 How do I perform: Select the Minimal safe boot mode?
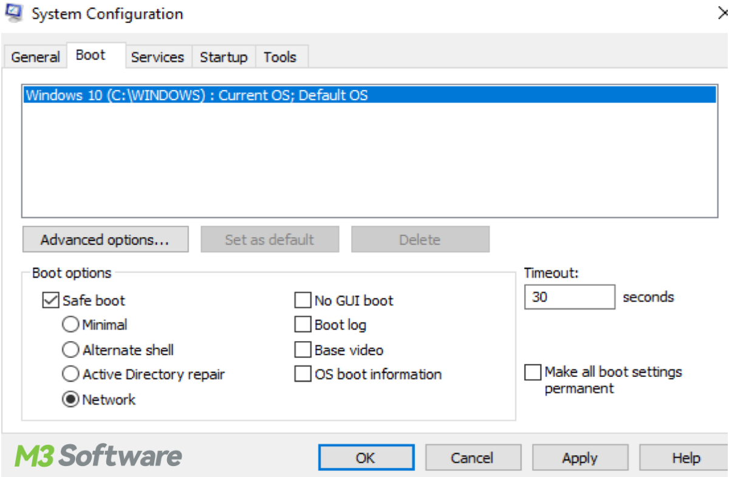(70, 325)
